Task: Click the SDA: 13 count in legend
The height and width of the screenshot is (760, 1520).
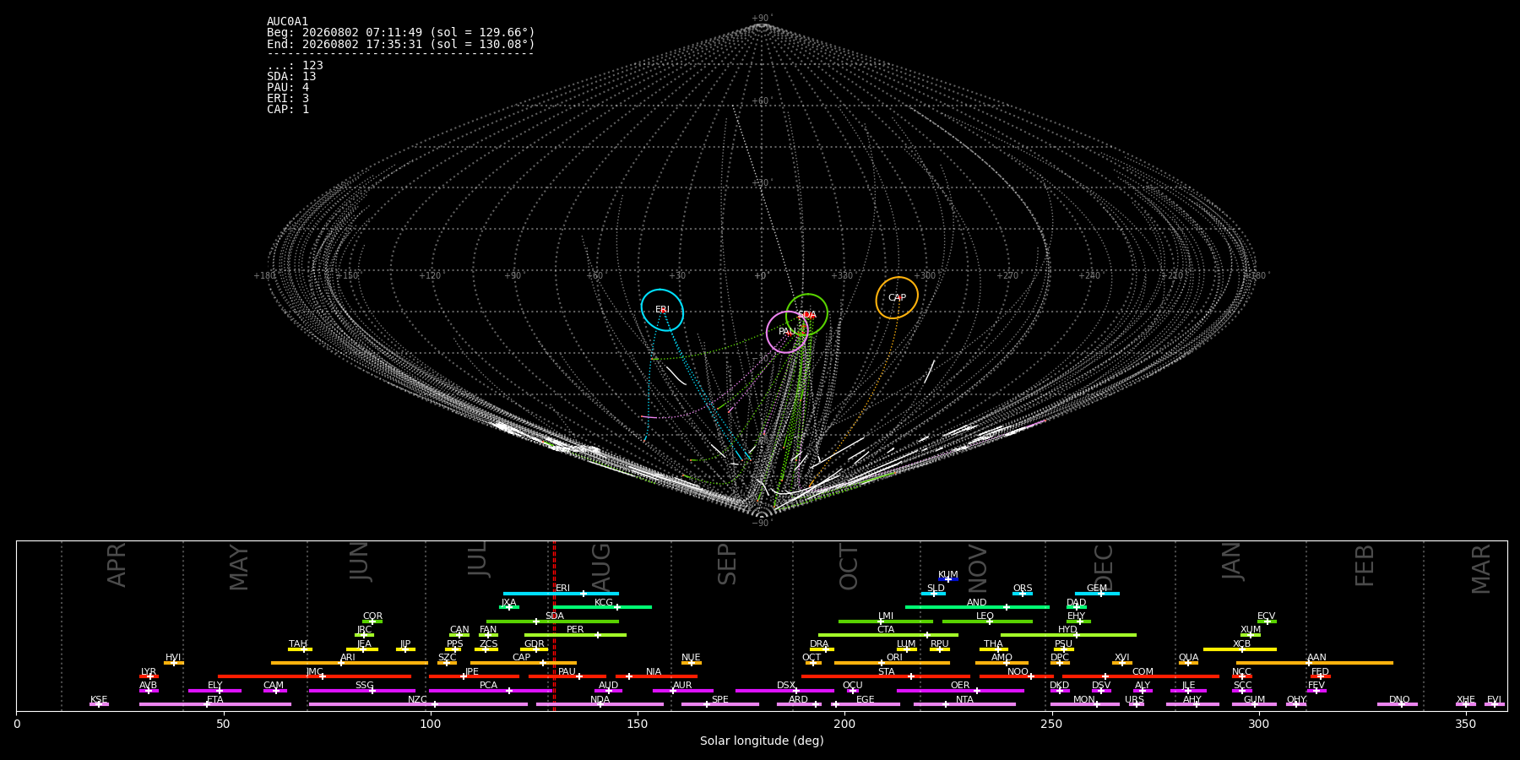Action: [291, 76]
